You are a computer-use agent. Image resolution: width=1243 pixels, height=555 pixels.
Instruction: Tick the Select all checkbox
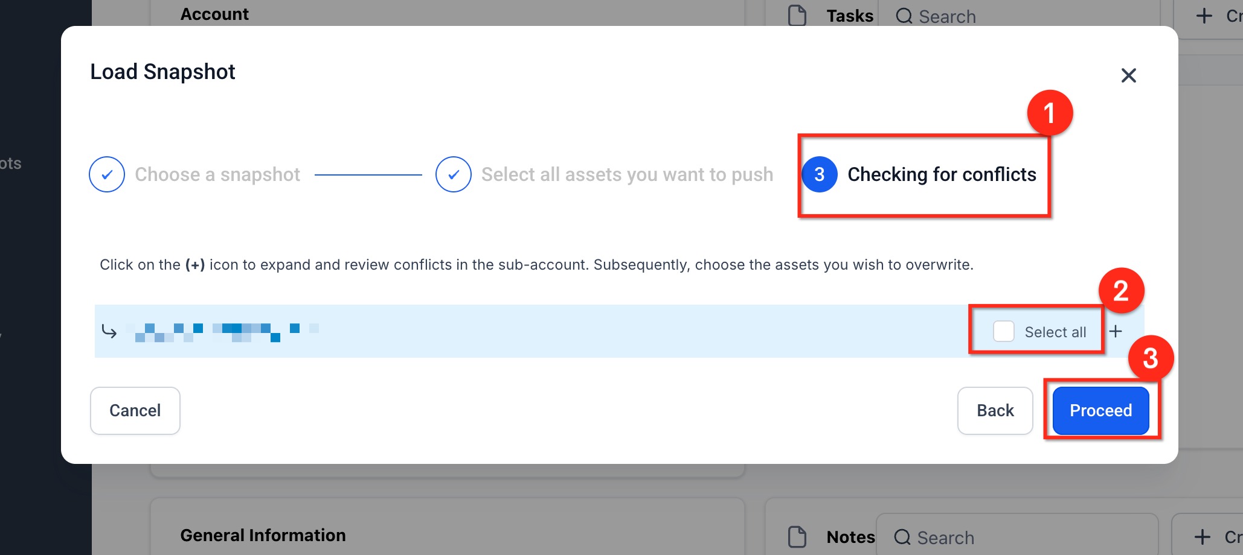1004,331
